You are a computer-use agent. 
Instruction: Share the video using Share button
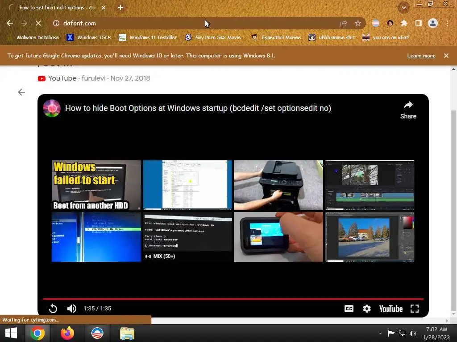click(x=408, y=110)
